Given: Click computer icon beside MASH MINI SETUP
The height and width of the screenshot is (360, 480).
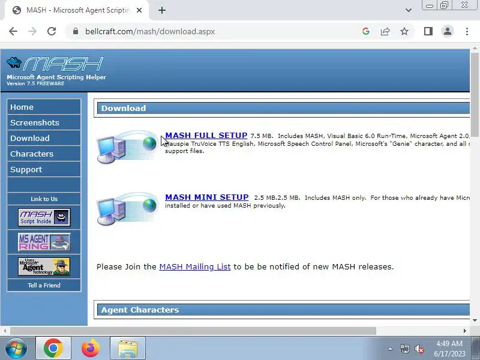Looking at the screenshot, I should tap(127, 209).
